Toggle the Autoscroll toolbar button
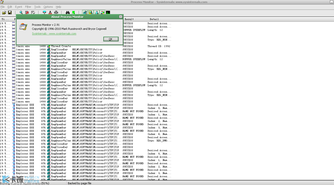This screenshot has width=334, height=185. (27, 13)
